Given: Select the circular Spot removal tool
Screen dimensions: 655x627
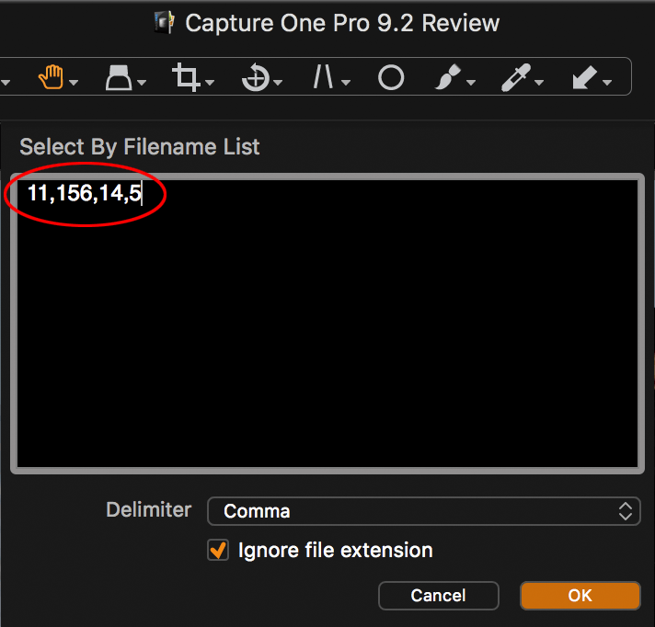Looking at the screenshot, I should (391, 77).
